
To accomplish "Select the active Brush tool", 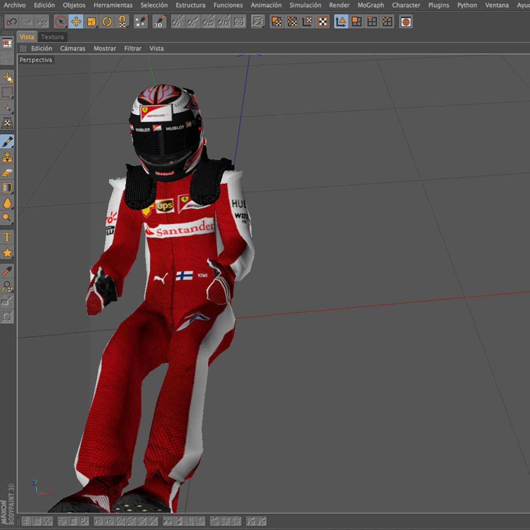I will [x=8, y=142].
